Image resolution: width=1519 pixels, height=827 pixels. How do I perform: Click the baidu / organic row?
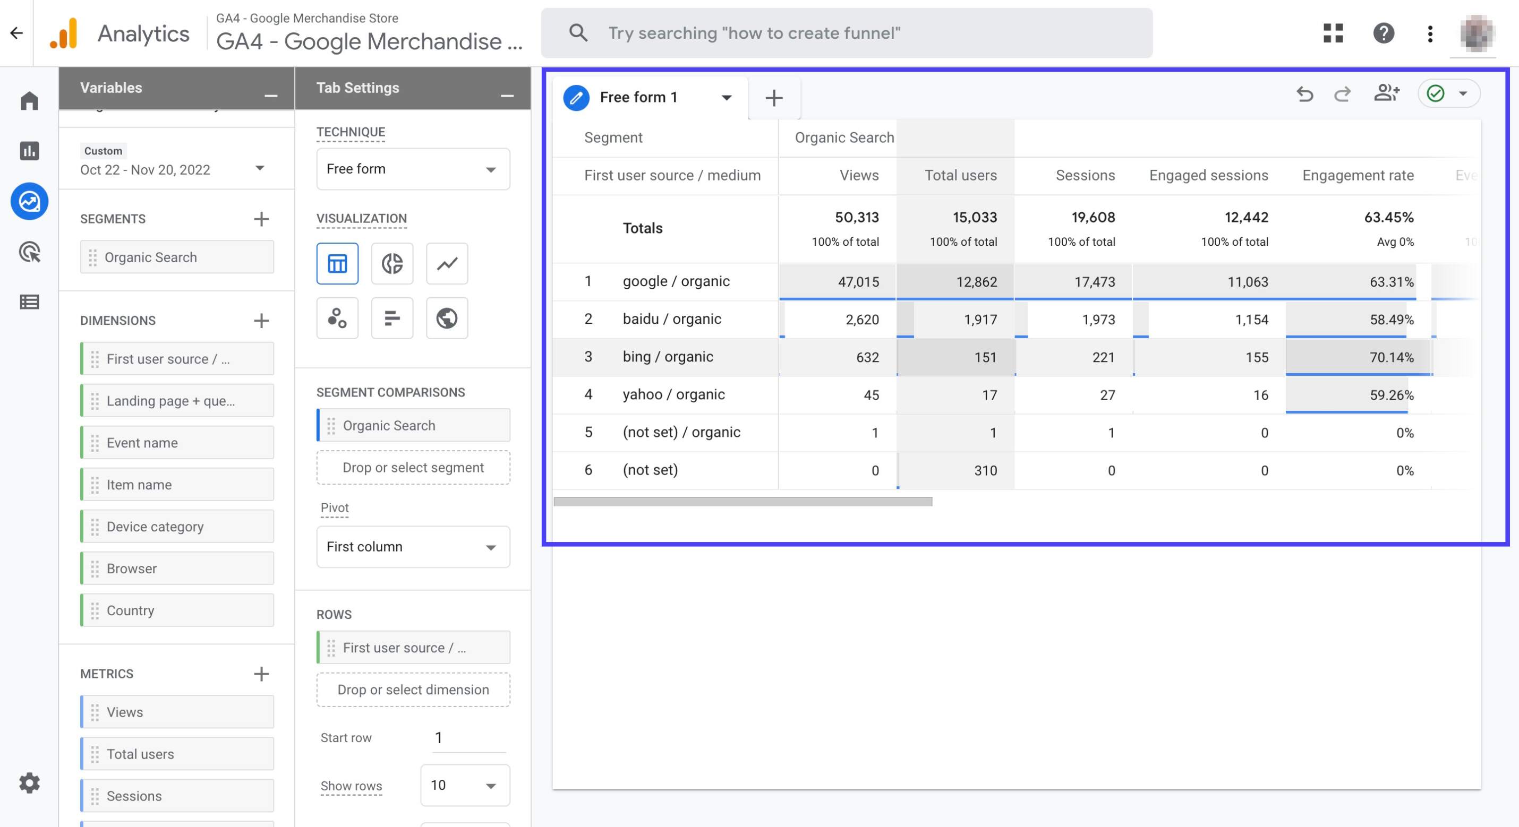(1015, 320)
